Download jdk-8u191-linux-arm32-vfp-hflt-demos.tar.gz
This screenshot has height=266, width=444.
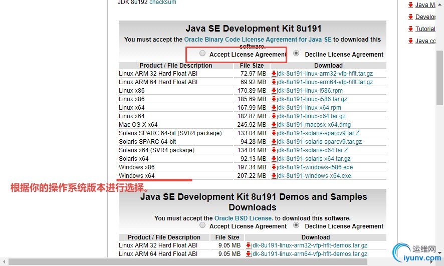pyautogui.click(x=309, y=245)
